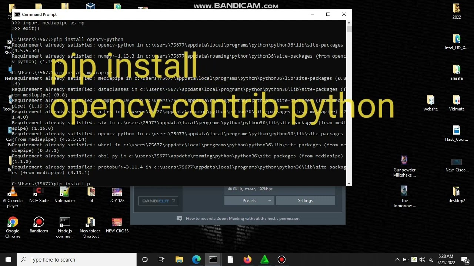
Task: Select the Gunpowder Milkshake desktop icon
Action: pyautogui.click(x=404, y=167)
